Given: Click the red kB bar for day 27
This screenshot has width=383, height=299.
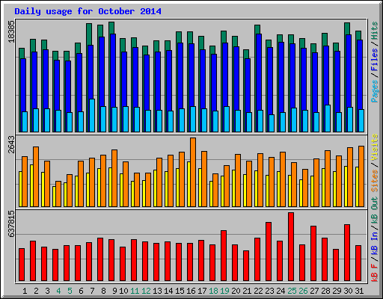Looking at the screenshot, I should (313, 253).
